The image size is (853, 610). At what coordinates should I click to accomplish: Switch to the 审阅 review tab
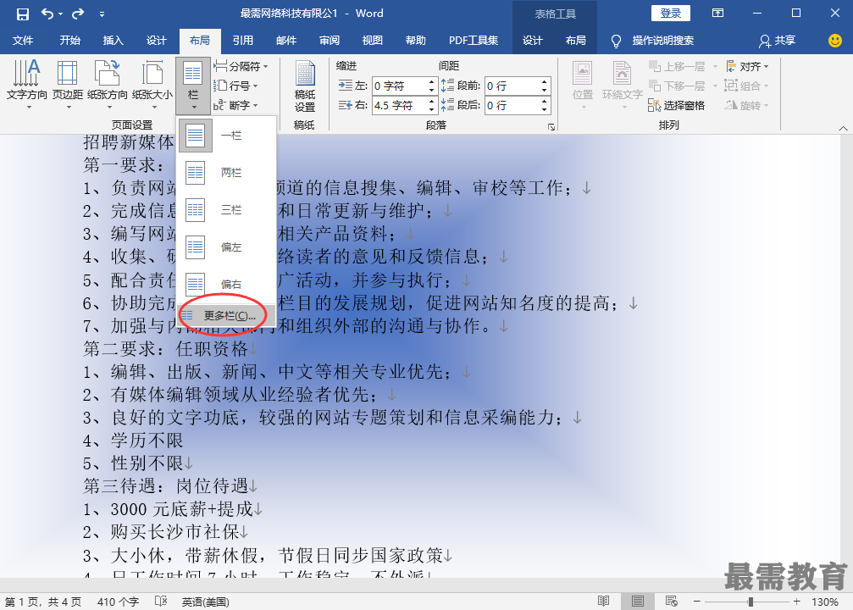click(x=330, y=41)
